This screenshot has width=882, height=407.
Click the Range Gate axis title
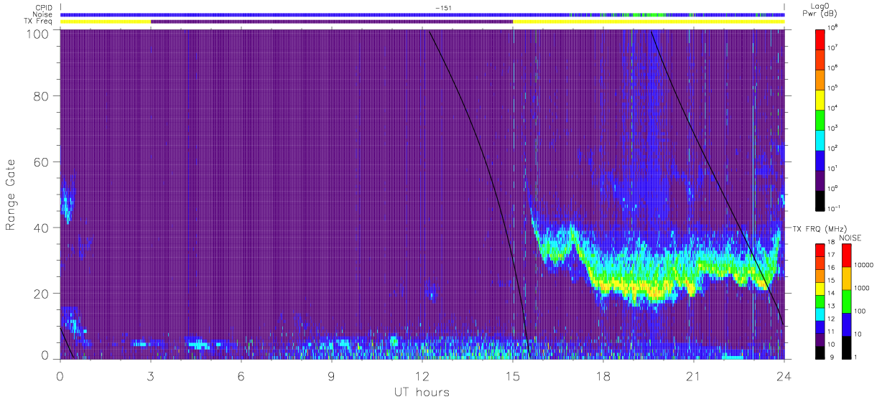pos(12,196)
